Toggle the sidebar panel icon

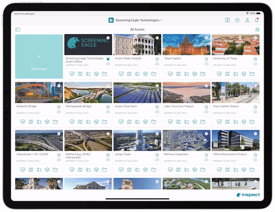click(18, 29)
